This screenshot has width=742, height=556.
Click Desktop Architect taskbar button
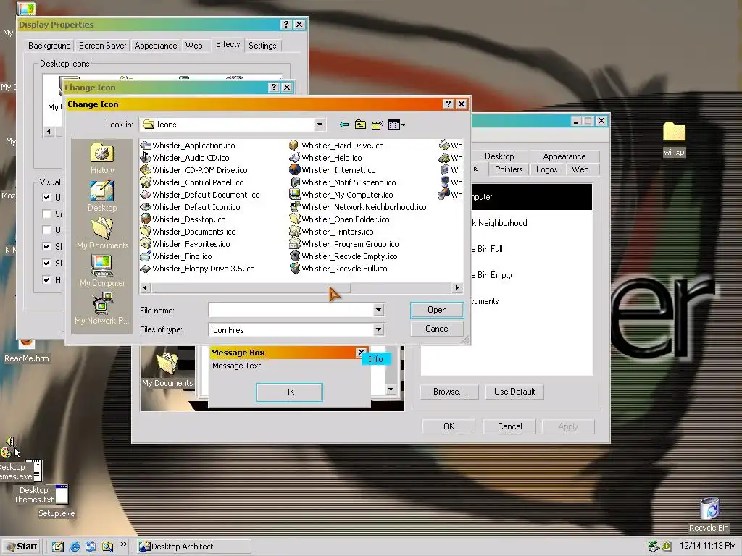193,547
